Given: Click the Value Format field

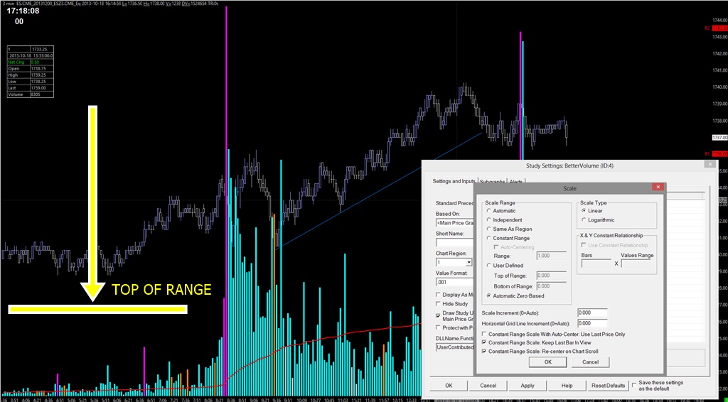Looking at the screenshot, I should click(x=455, y=282).
